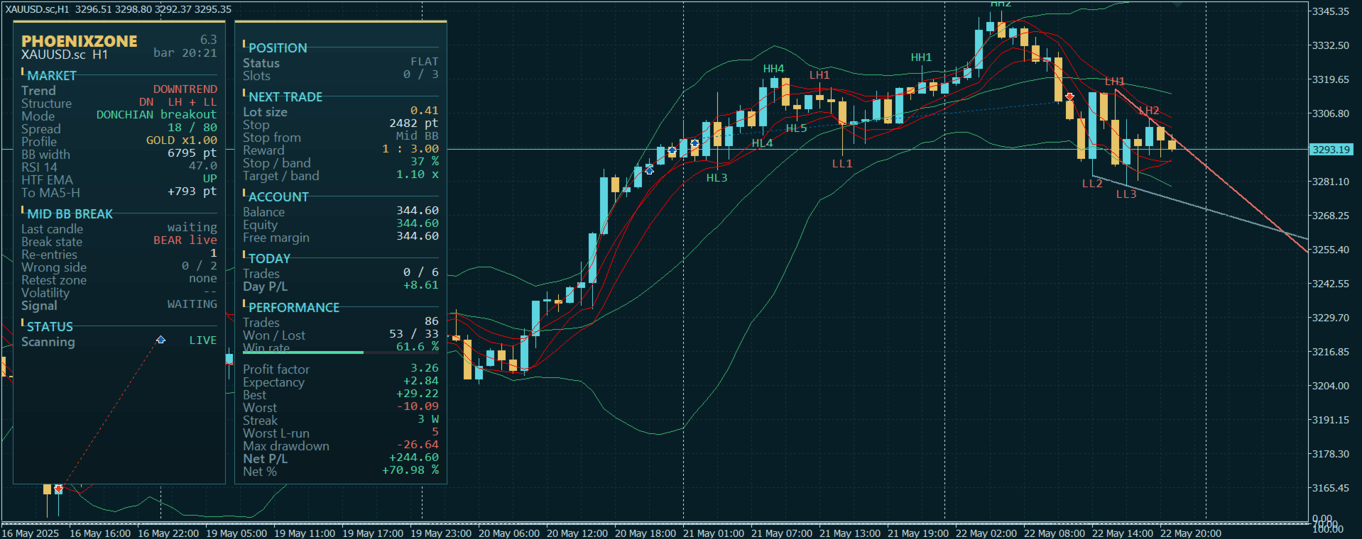This screenshot has height=539, width=1362.
Task: Click the TODAY section header
Action: tap(269, 258)
